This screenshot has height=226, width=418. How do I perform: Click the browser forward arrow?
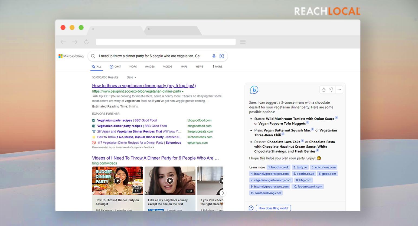[x=75, y=42]
